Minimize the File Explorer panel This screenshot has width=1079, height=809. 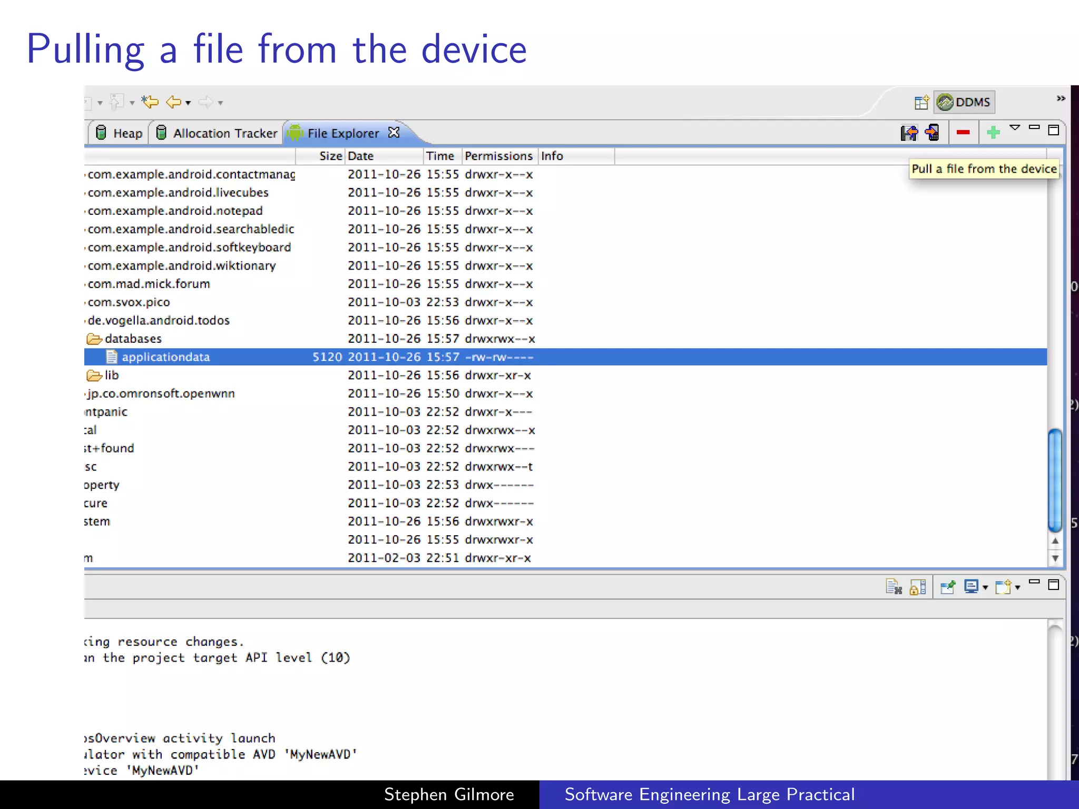pos(1034,127)
